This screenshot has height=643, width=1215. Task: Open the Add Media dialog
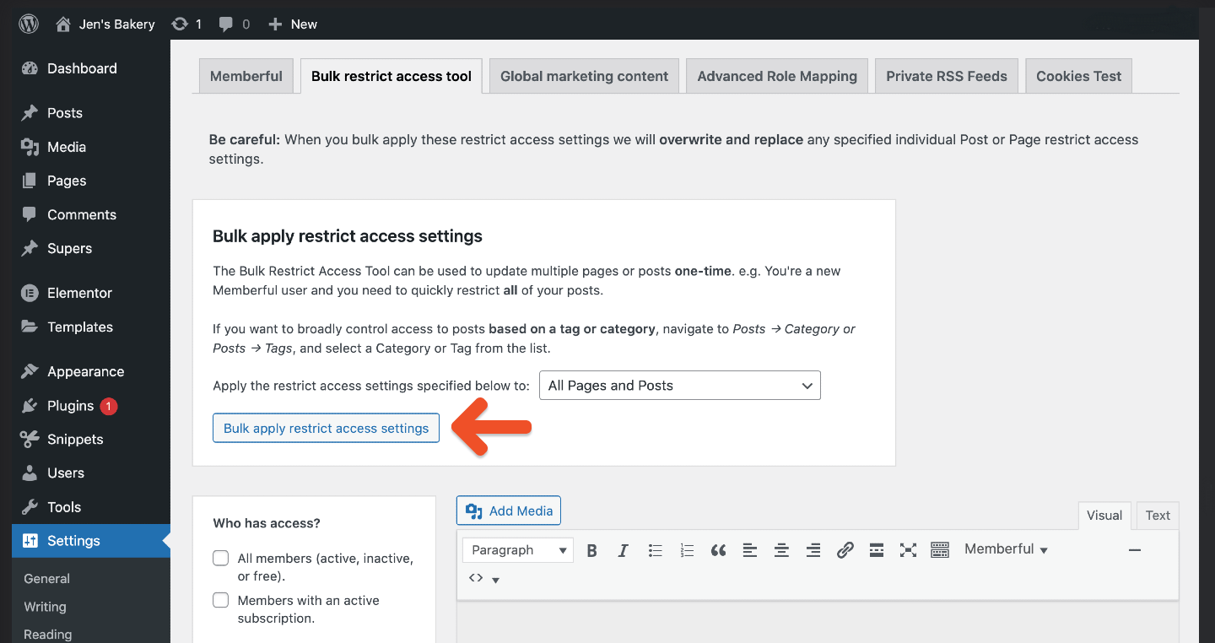pos(508,510)
